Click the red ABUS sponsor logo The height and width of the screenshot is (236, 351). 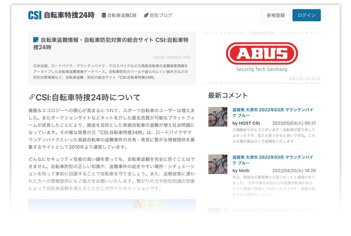pos(262,54)
